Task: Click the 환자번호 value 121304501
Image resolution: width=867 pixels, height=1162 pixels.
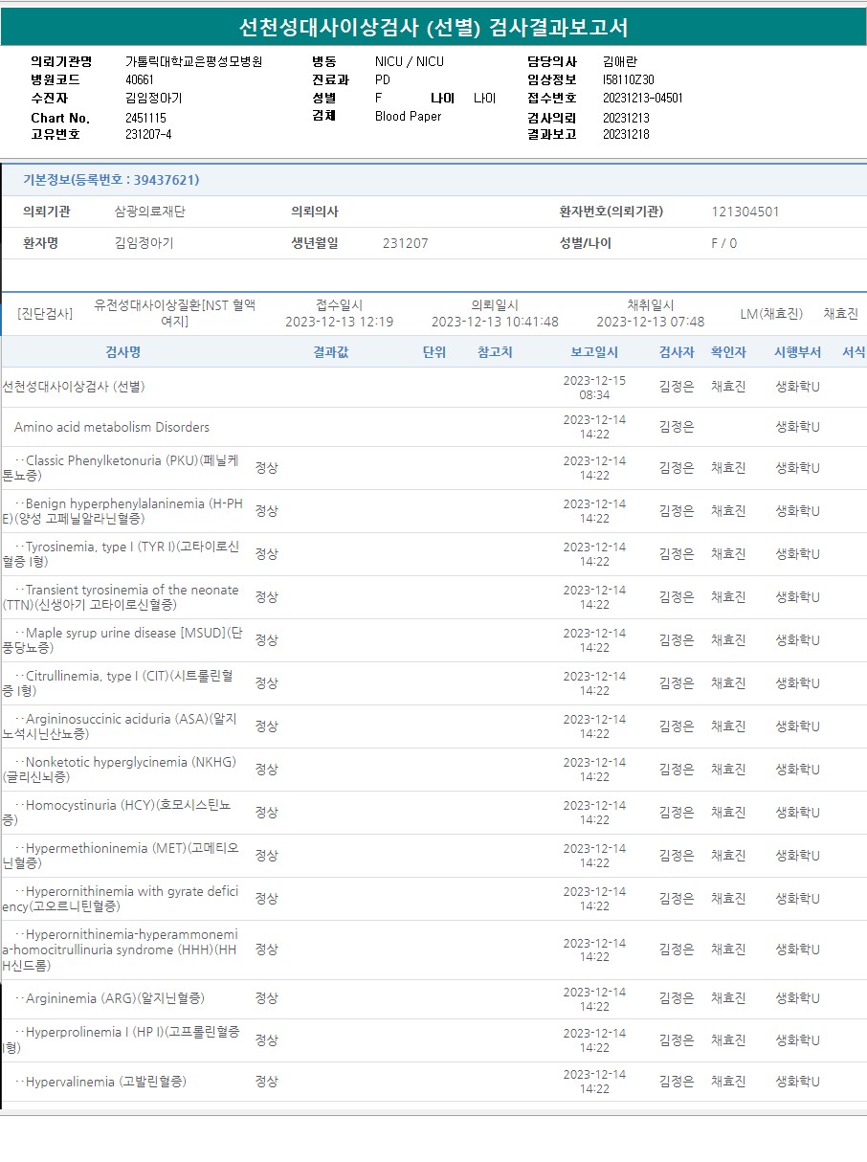Action: click(745, 212)
